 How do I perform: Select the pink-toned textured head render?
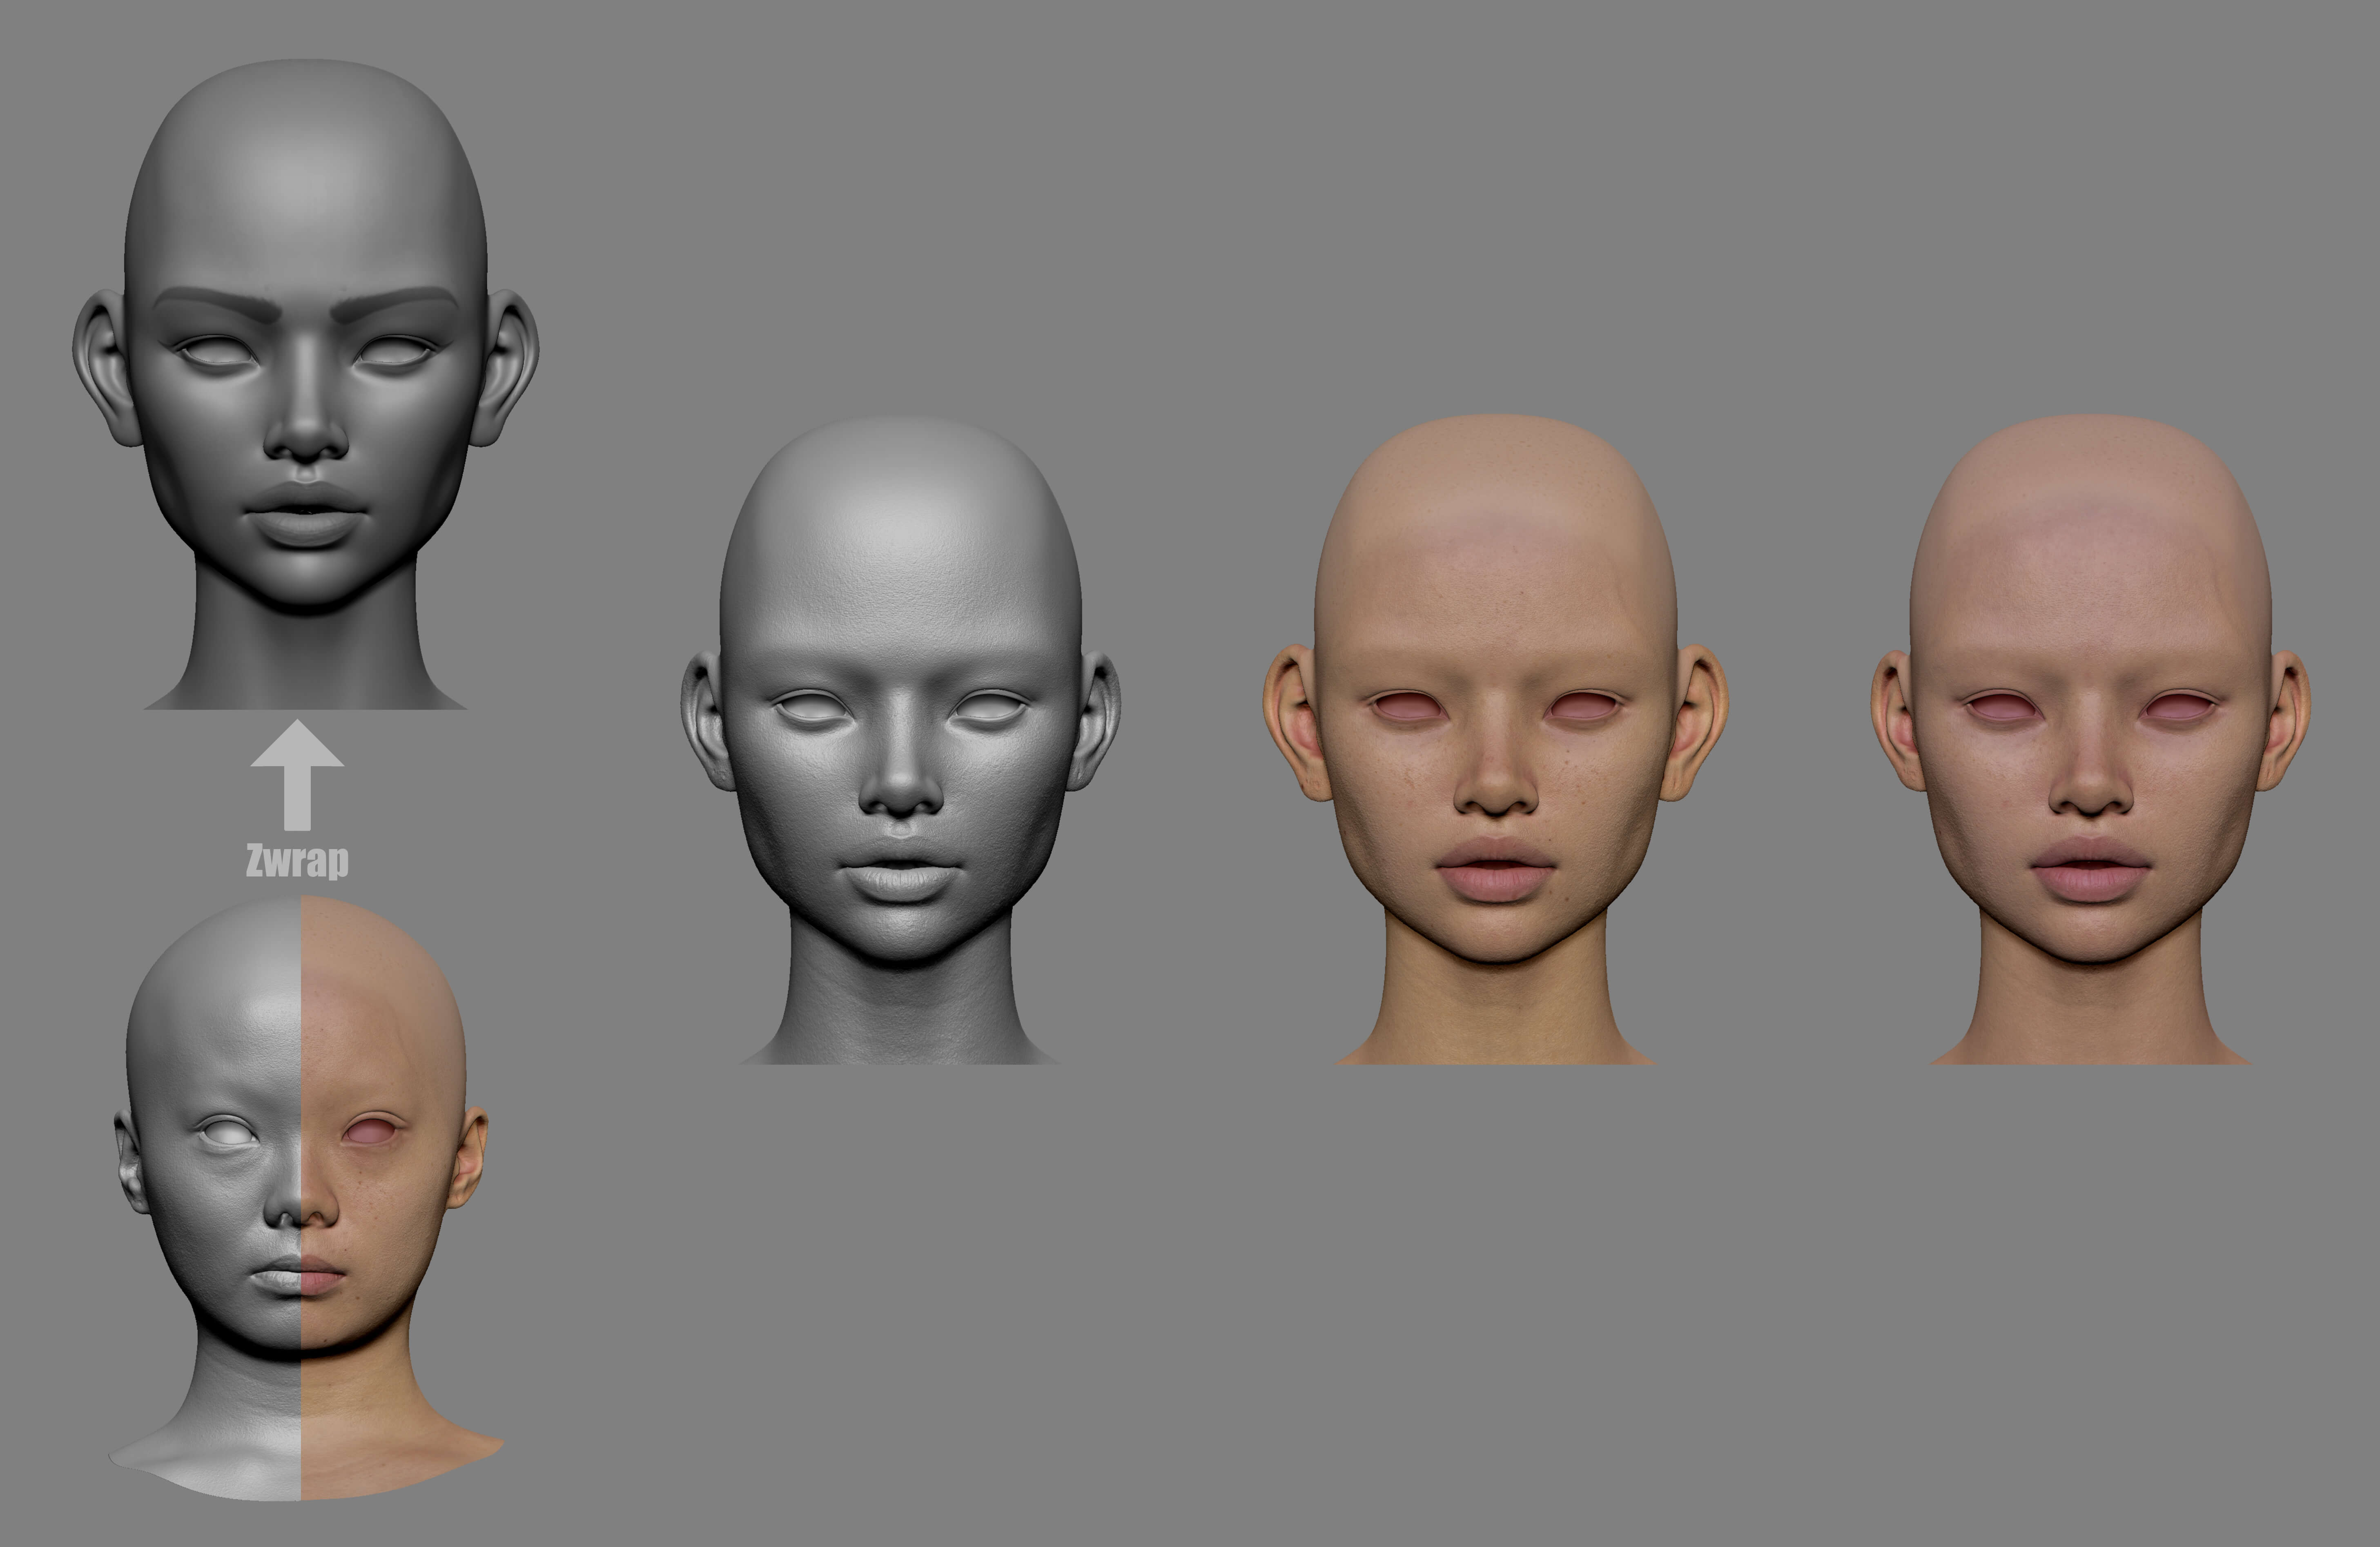click(x=2090, y=740)
